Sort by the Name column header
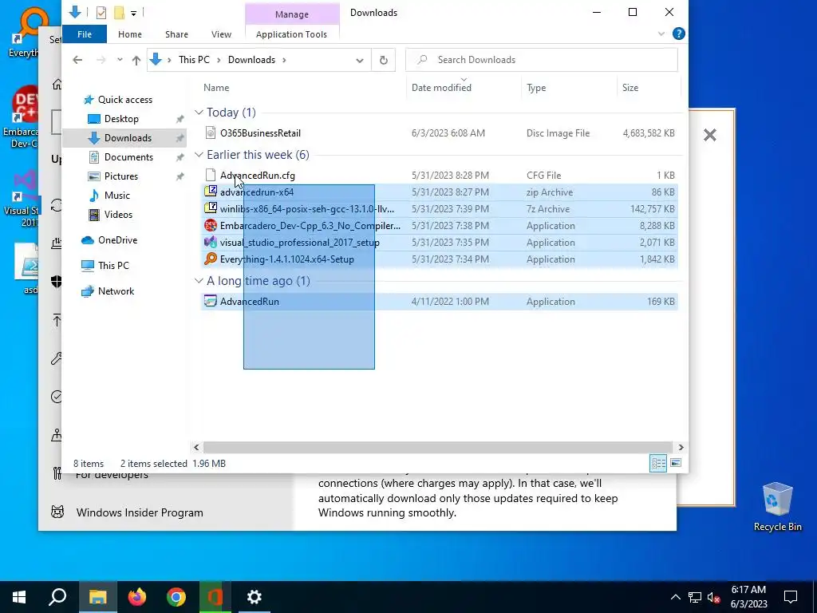The width and height of the screenshot is (817, 613). coord(216,88)
